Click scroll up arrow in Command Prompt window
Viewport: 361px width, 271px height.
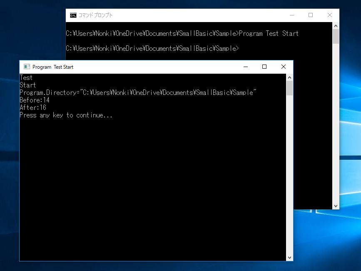pyautogui.click(x=336, y=26)
